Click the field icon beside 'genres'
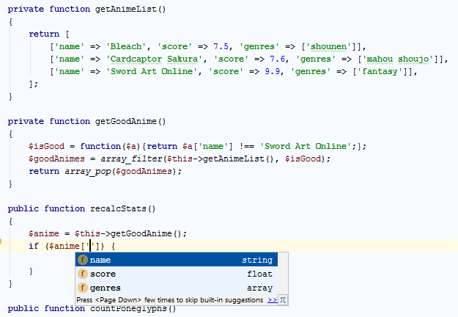458x317 pixels. tap(83, 288)
